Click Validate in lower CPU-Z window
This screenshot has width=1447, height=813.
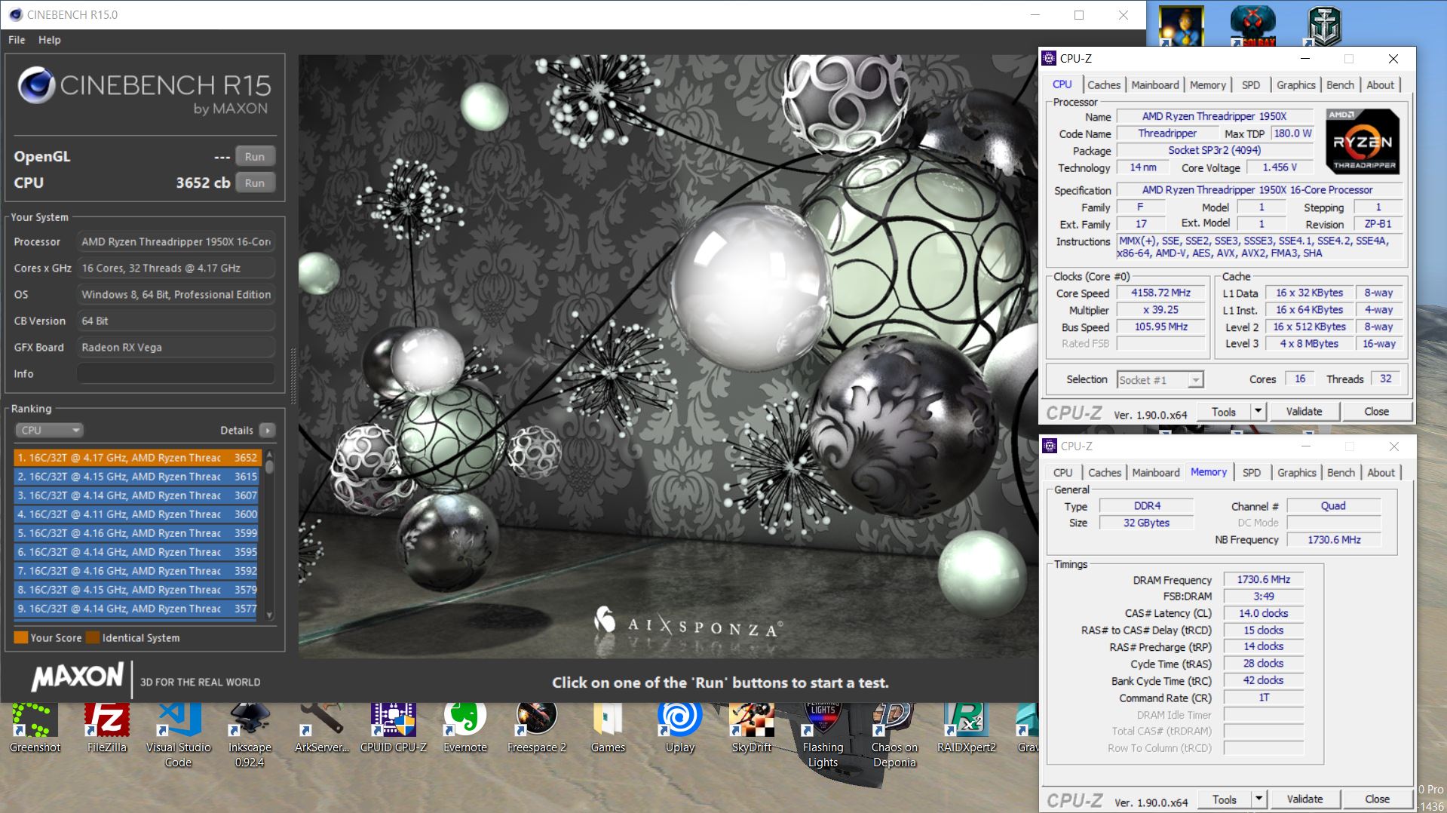pos(1304,799)
